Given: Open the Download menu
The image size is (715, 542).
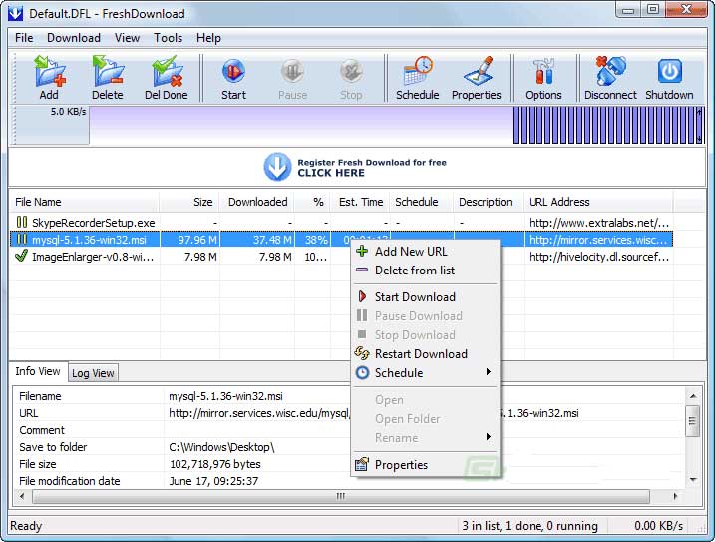Looking at the screenshot, I should point(74,38).
